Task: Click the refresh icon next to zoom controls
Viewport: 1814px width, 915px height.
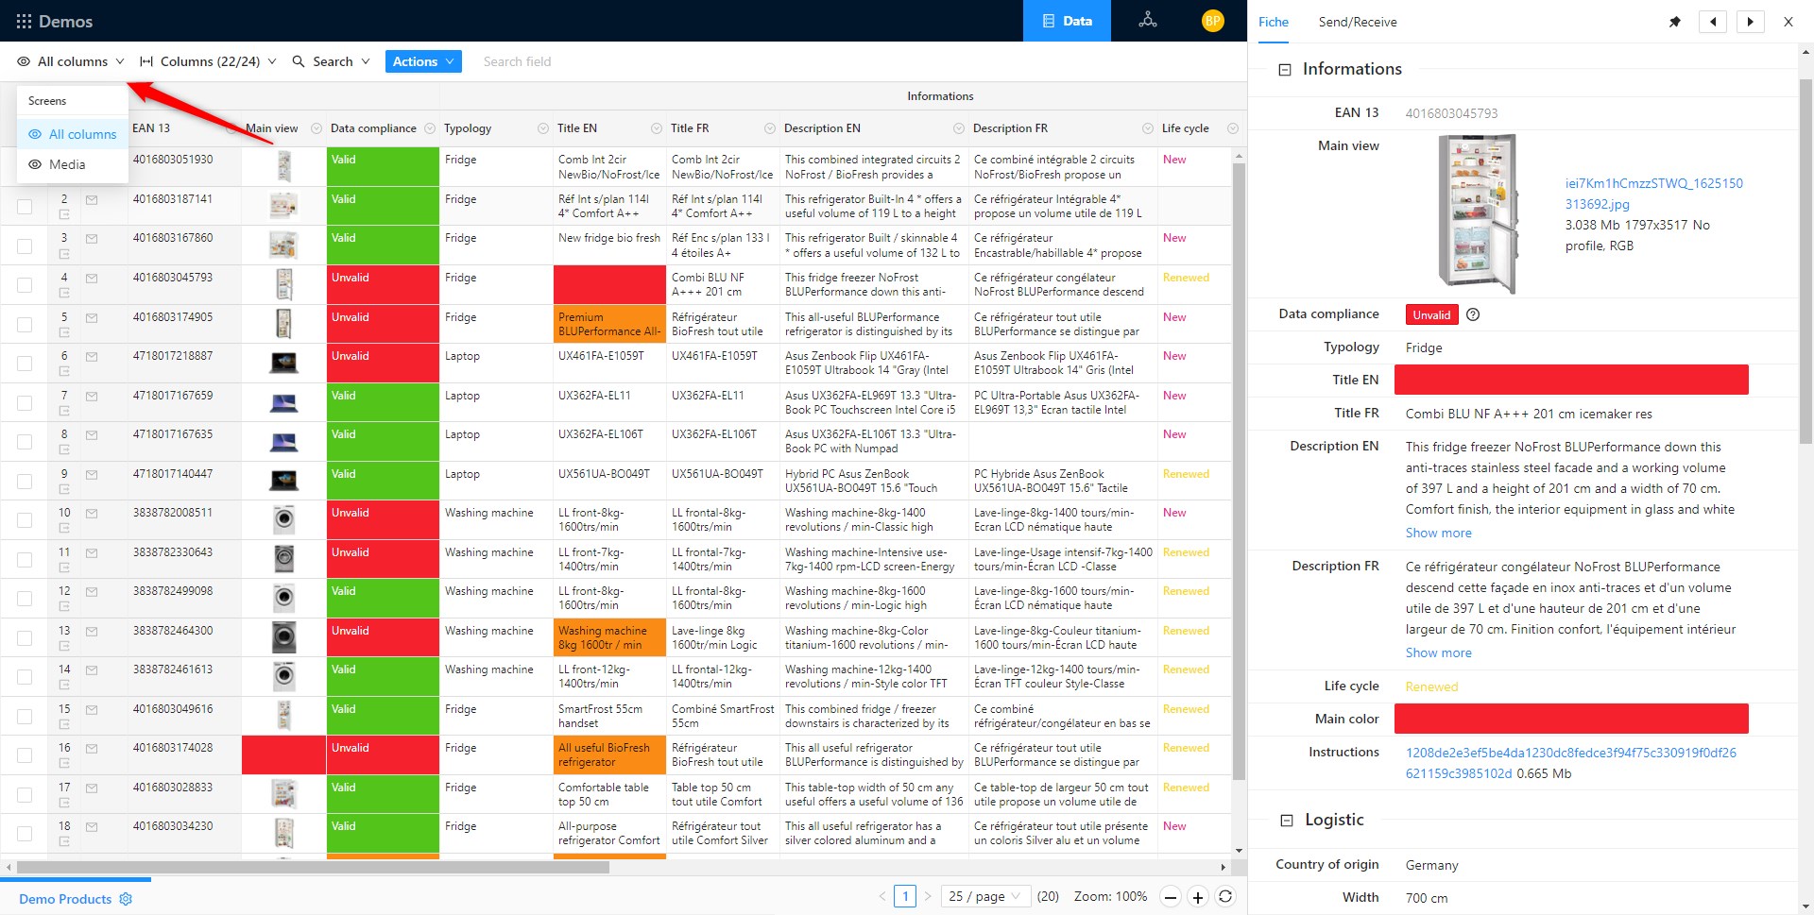Action: [x=1225, y=896]
